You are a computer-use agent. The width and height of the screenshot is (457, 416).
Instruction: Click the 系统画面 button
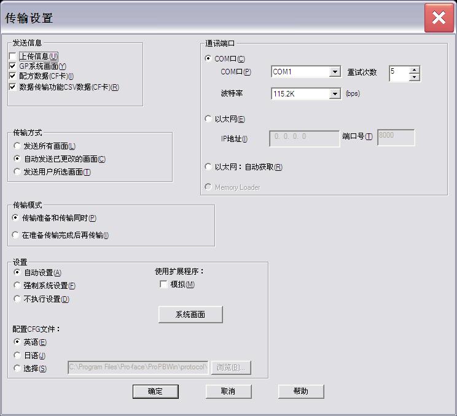[x=190, y=315]
